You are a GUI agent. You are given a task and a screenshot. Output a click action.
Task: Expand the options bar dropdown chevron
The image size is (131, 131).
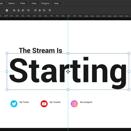point(2,11)
